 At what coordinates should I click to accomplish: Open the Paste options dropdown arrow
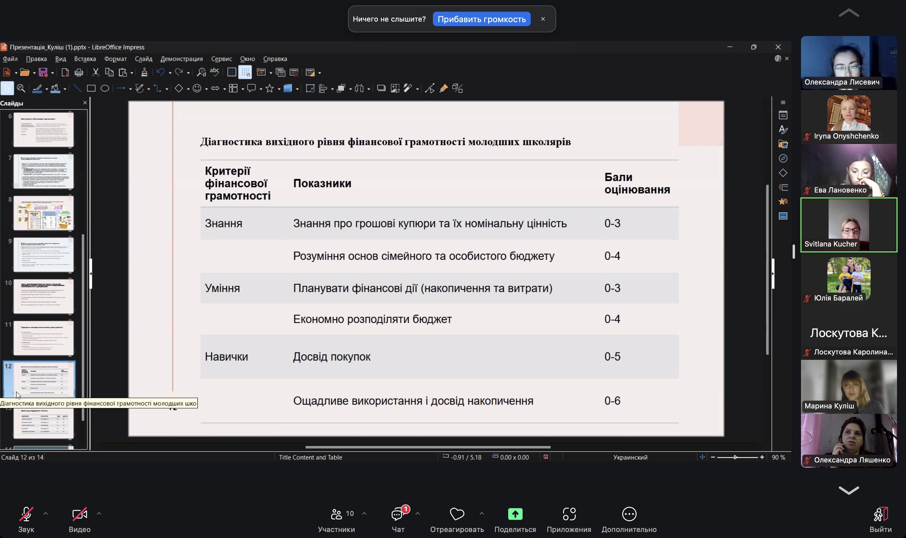[x=132, y=73]
